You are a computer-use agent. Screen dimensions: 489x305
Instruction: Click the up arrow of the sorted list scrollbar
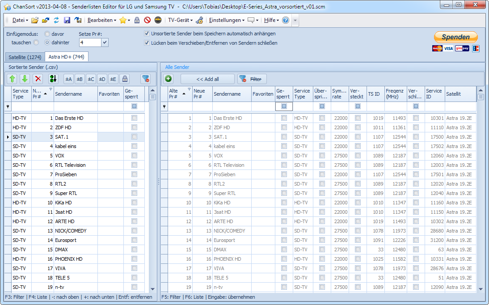152,90
